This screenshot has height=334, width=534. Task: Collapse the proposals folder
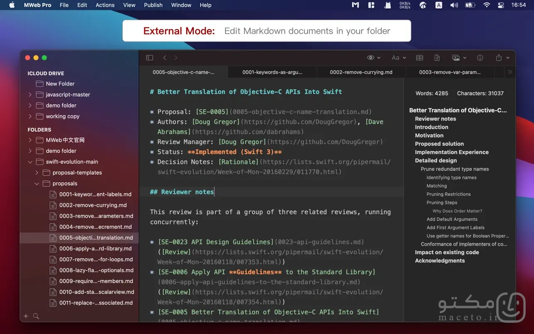(x=37, y=184)
